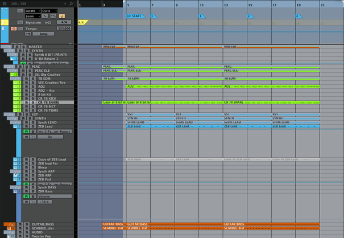
Task: Open the Zoom dropdown on the marker track
Action: point(32,17)
